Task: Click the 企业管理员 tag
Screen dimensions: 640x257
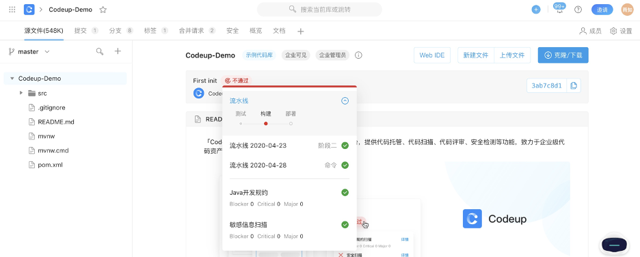Action: click(x=332, y=55)
